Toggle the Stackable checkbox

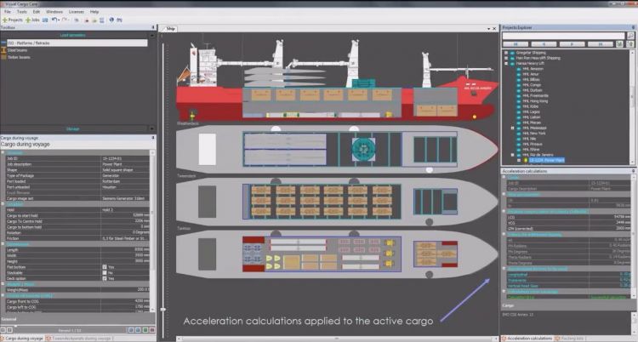[x=105, y=272]
